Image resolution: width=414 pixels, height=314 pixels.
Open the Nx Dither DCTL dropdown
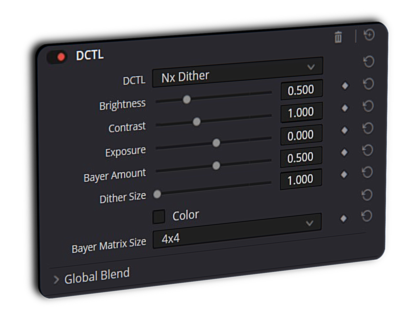[x=237, y=73]
